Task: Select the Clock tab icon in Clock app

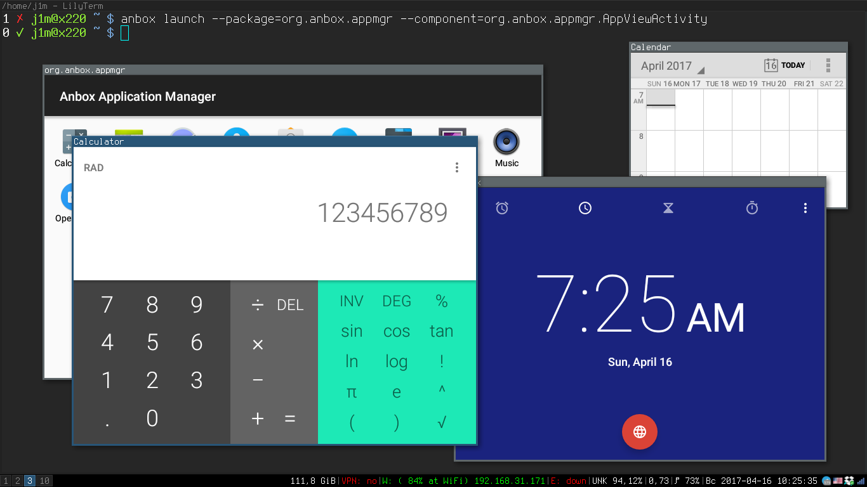Action: 585,208
